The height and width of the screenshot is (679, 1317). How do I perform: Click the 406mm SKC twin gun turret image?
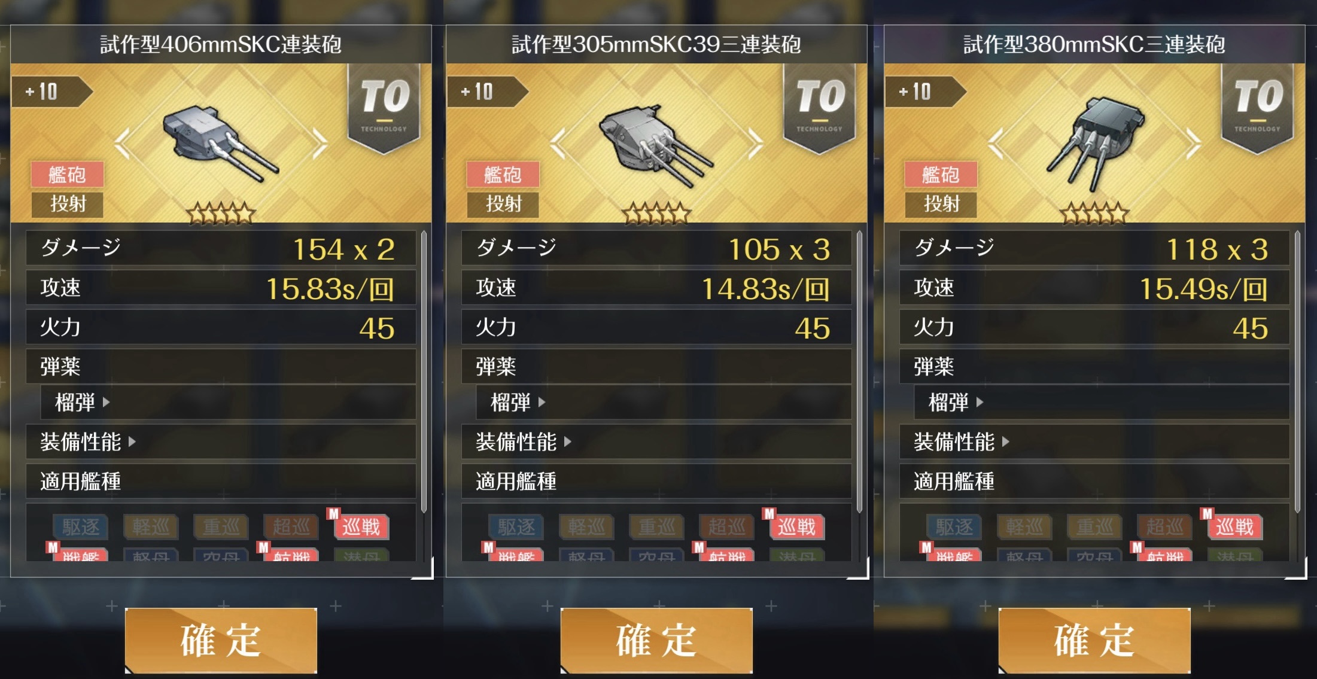220,144
